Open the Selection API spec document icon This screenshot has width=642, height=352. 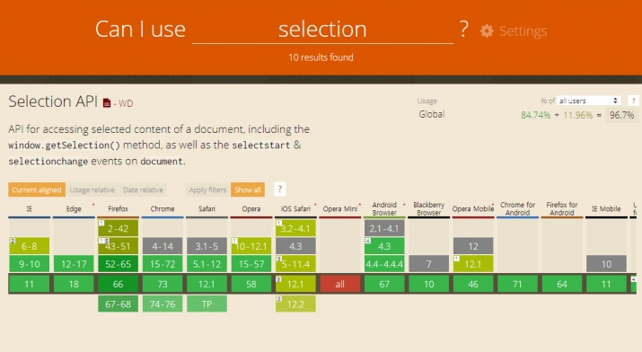coord(107,102)
